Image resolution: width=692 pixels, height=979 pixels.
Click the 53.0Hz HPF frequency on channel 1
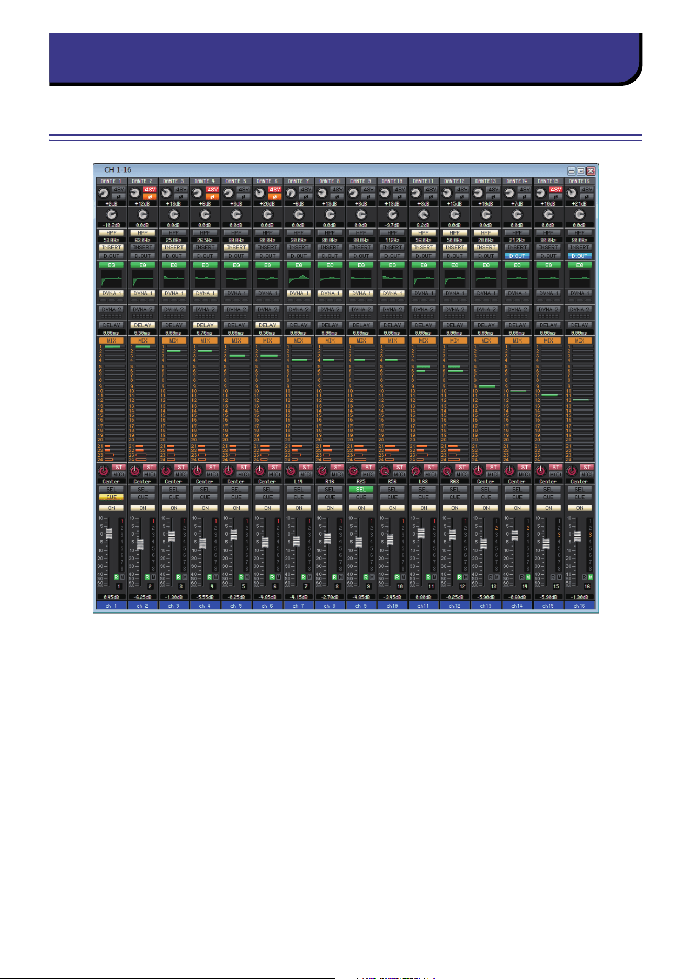(111, 240)
